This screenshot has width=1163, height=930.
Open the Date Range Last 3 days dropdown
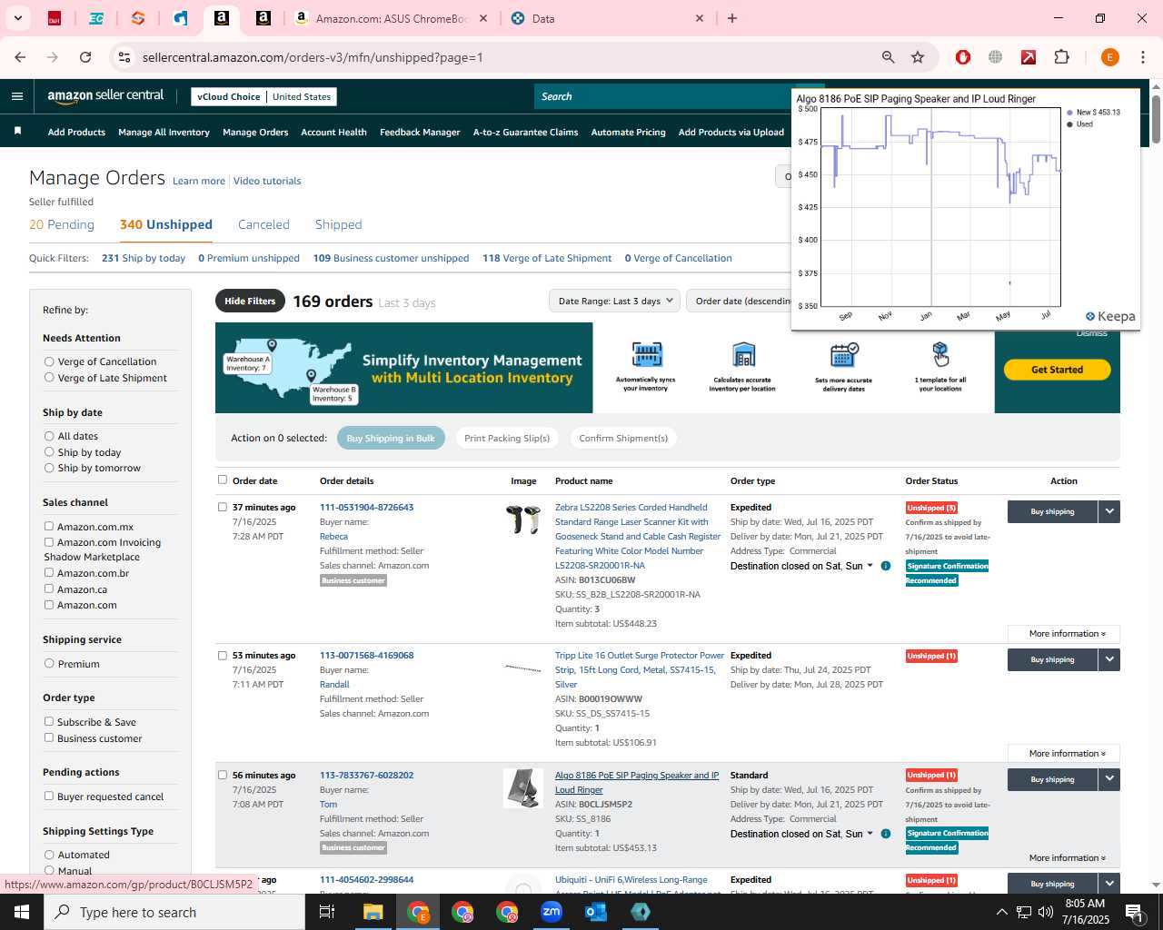tap(615, 301)
